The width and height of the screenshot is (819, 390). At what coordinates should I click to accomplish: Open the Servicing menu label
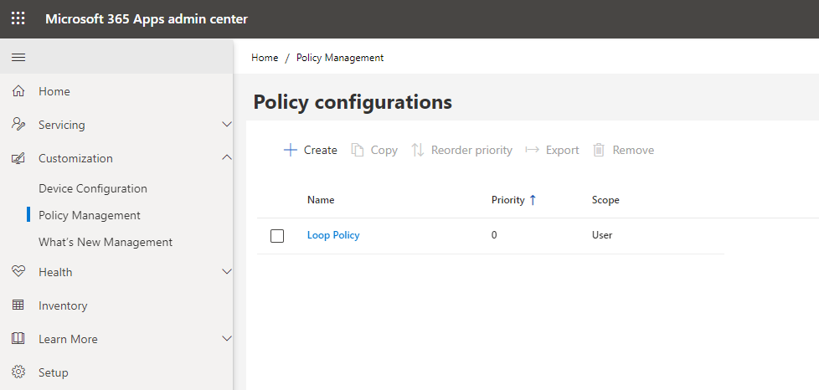click(62, 126)
